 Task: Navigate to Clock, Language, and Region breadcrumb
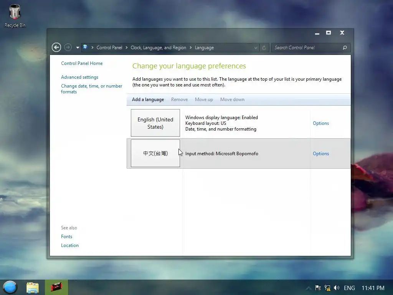coord(159,48)
